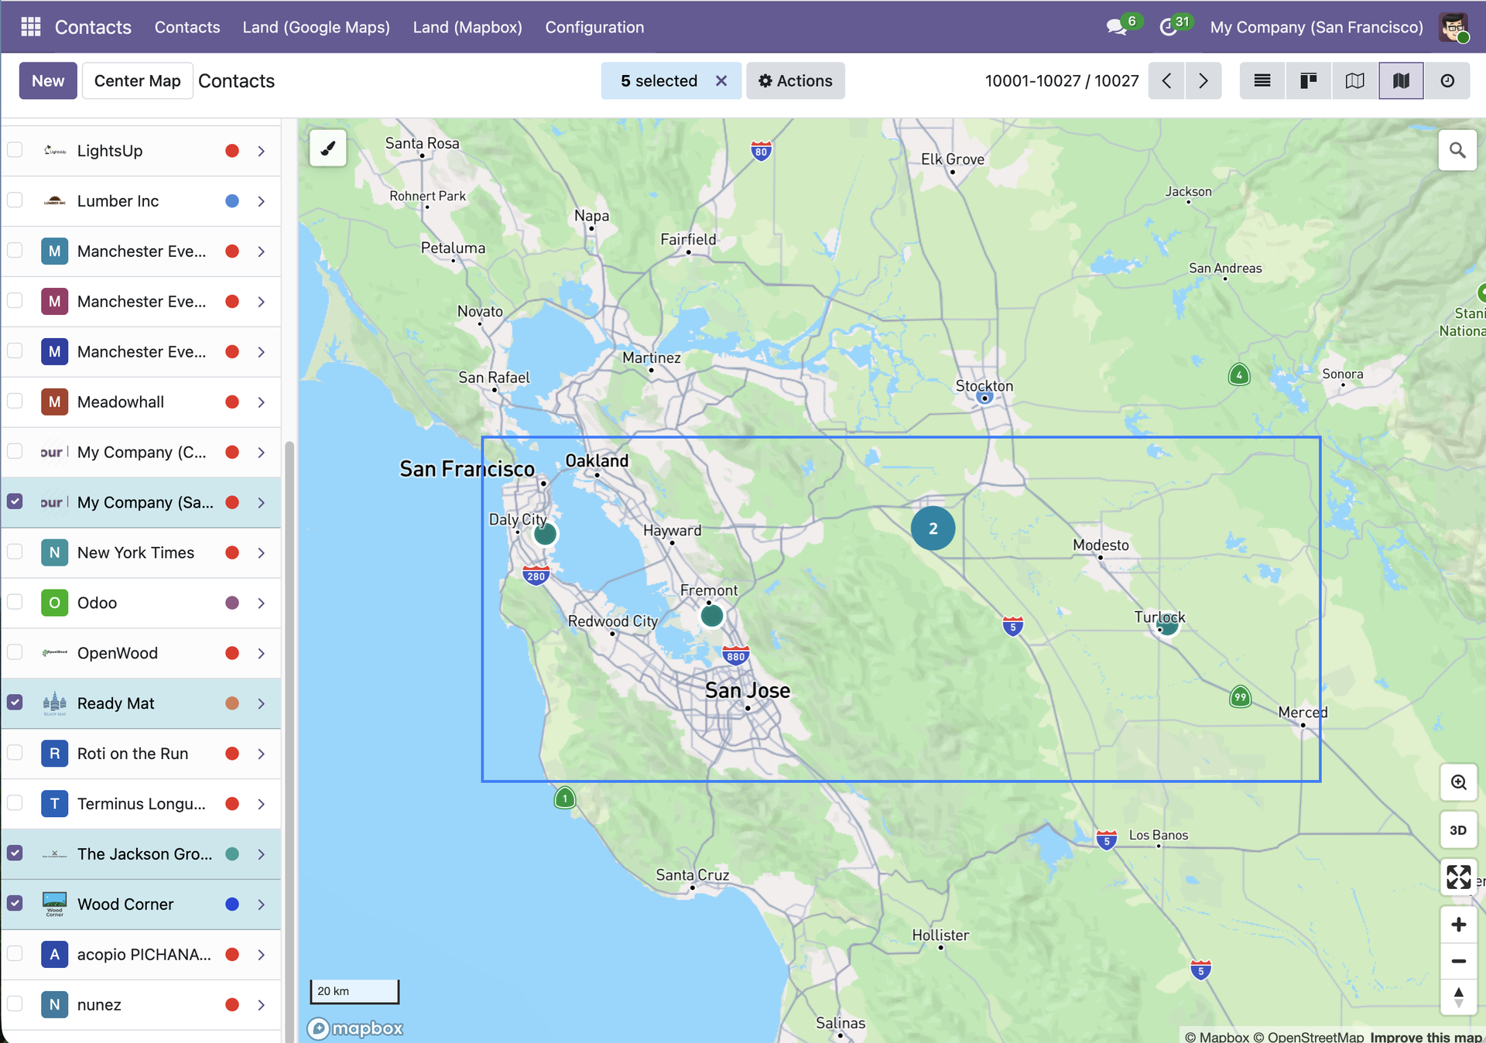Go to previous page of records

point(1166,80)
